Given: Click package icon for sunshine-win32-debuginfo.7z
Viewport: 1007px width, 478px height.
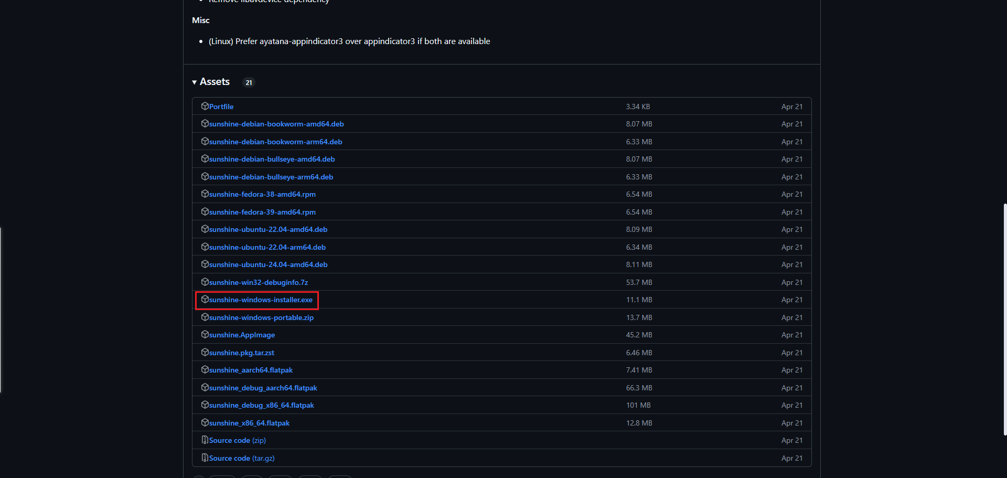Looking at the screenshot, I should [205, 282].
